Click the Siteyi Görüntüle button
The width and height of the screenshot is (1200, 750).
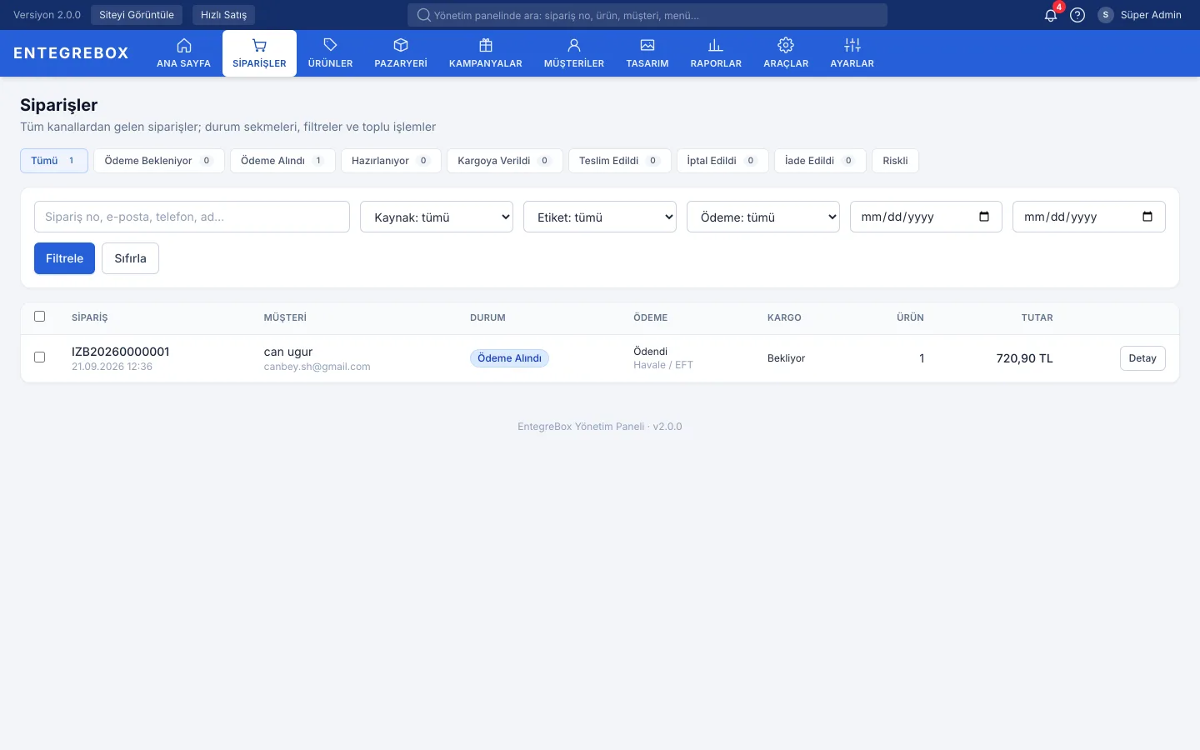pos(137,15)
